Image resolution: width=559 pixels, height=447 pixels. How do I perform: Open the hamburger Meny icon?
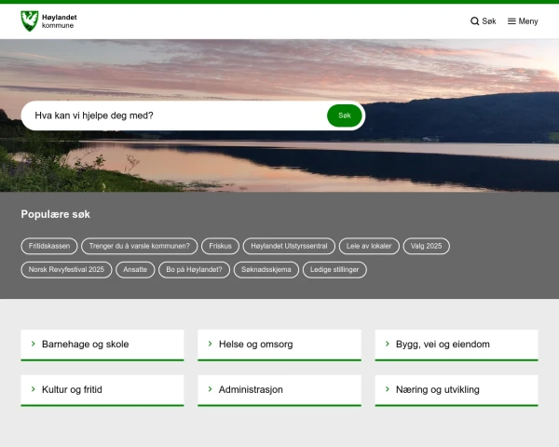coord(511,21)
